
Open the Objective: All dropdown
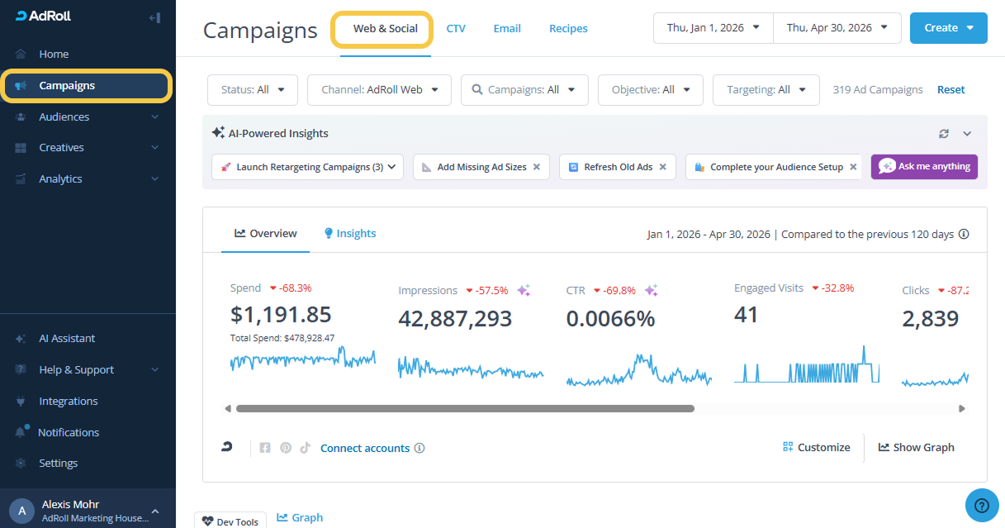[651, 90]
